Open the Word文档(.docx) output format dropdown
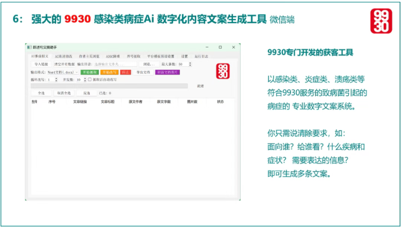 click(63, 72)
